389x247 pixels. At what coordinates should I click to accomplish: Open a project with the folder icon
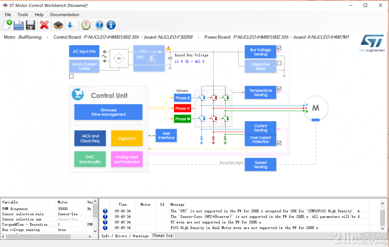(19, 25)
